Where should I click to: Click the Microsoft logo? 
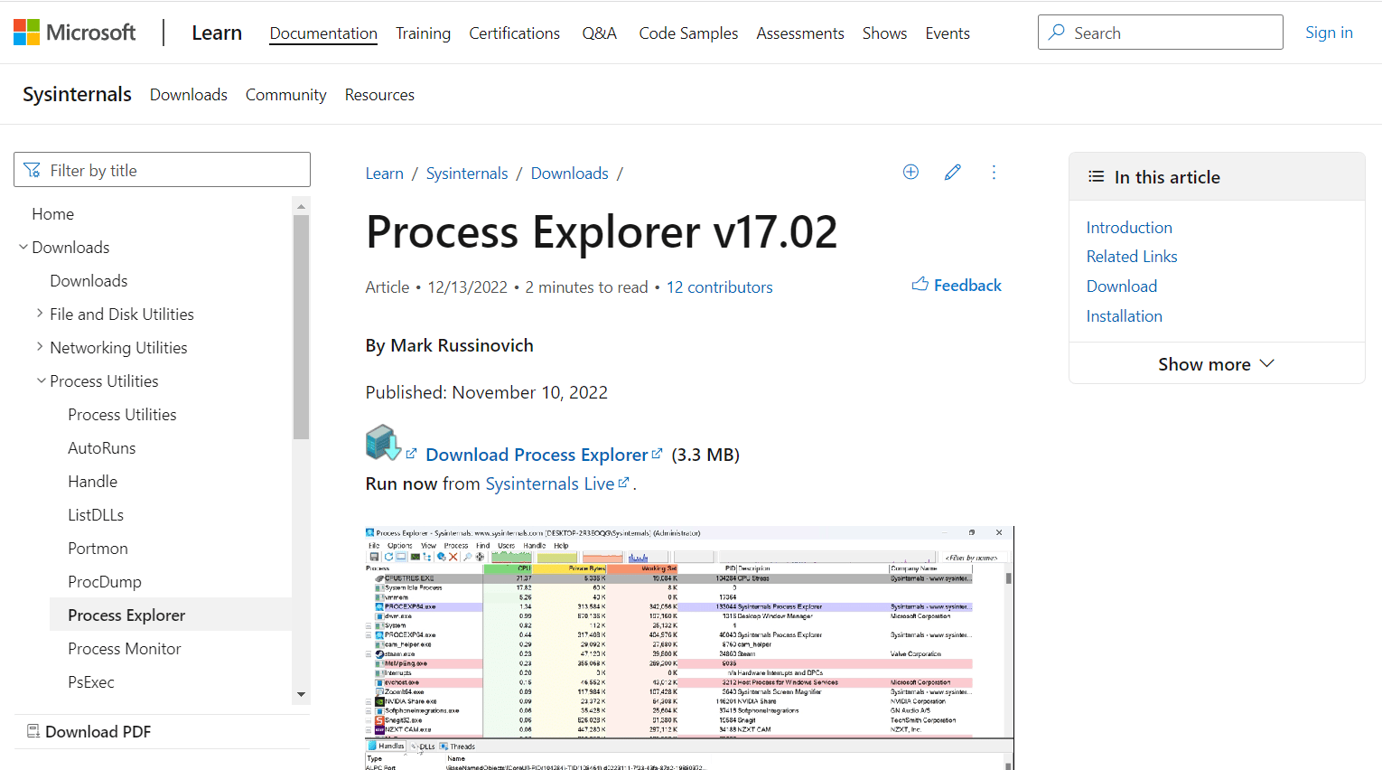(x=74, y=33)
